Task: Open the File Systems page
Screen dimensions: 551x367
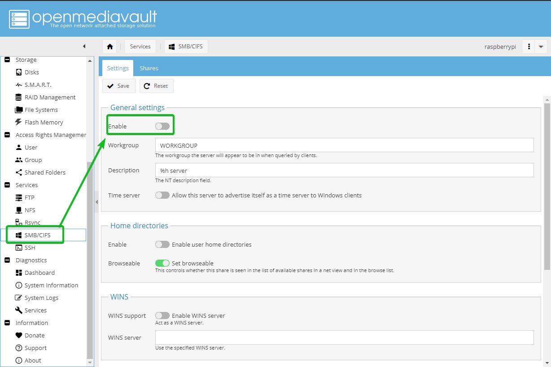Action: (x=41, y=110)
